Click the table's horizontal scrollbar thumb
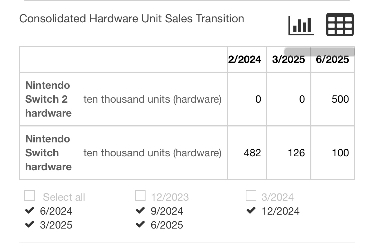This screenshot has width=374, height=250. (x=319, y=52)
